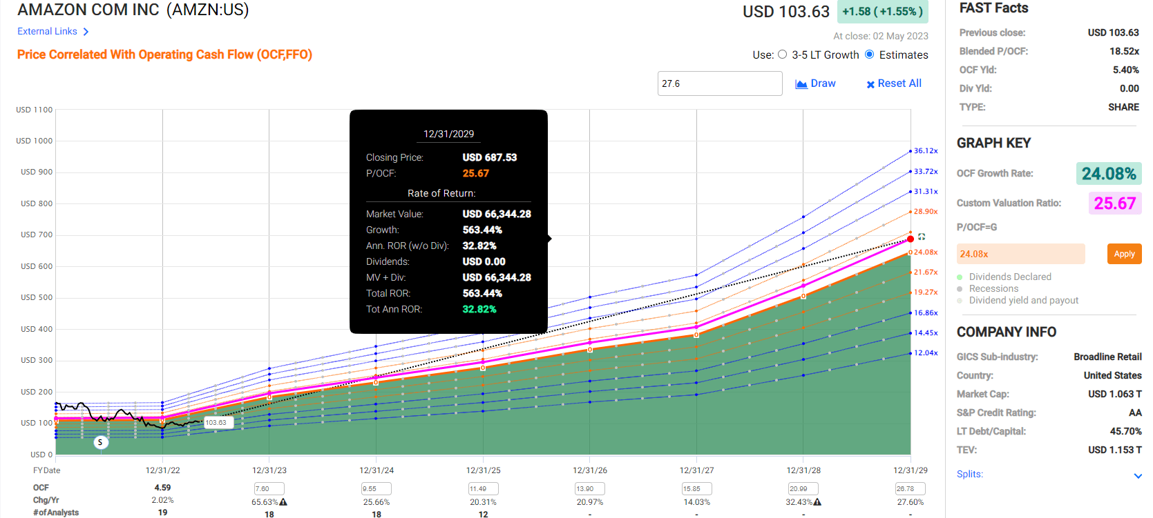Click the warning triangle next to 32.43%
The width and height of the screenshot is (1153, 518).
point(817,502)
